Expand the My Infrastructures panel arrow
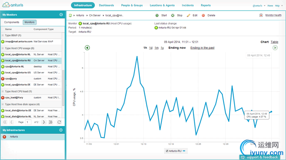Screen dimensions: 286x160 click(61, 130)
